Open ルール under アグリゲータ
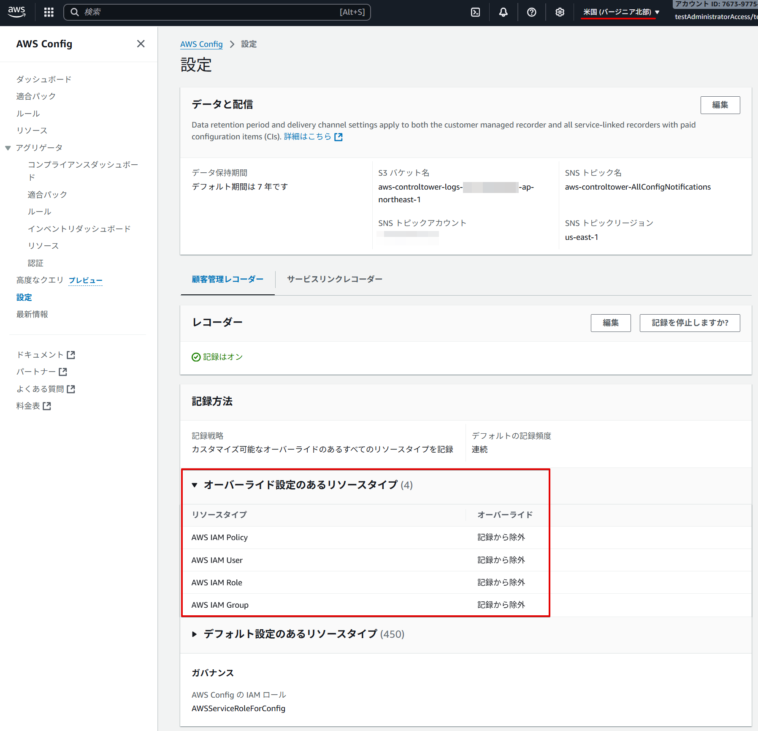 click(x=40, y=212)
